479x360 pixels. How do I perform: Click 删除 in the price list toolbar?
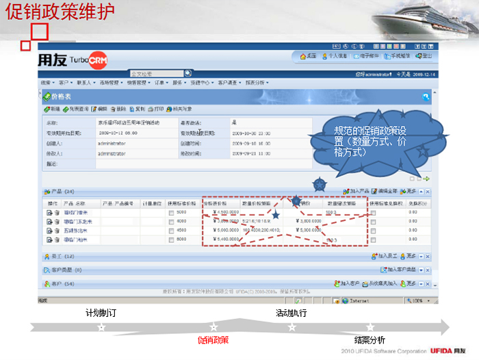coord(118,109)
